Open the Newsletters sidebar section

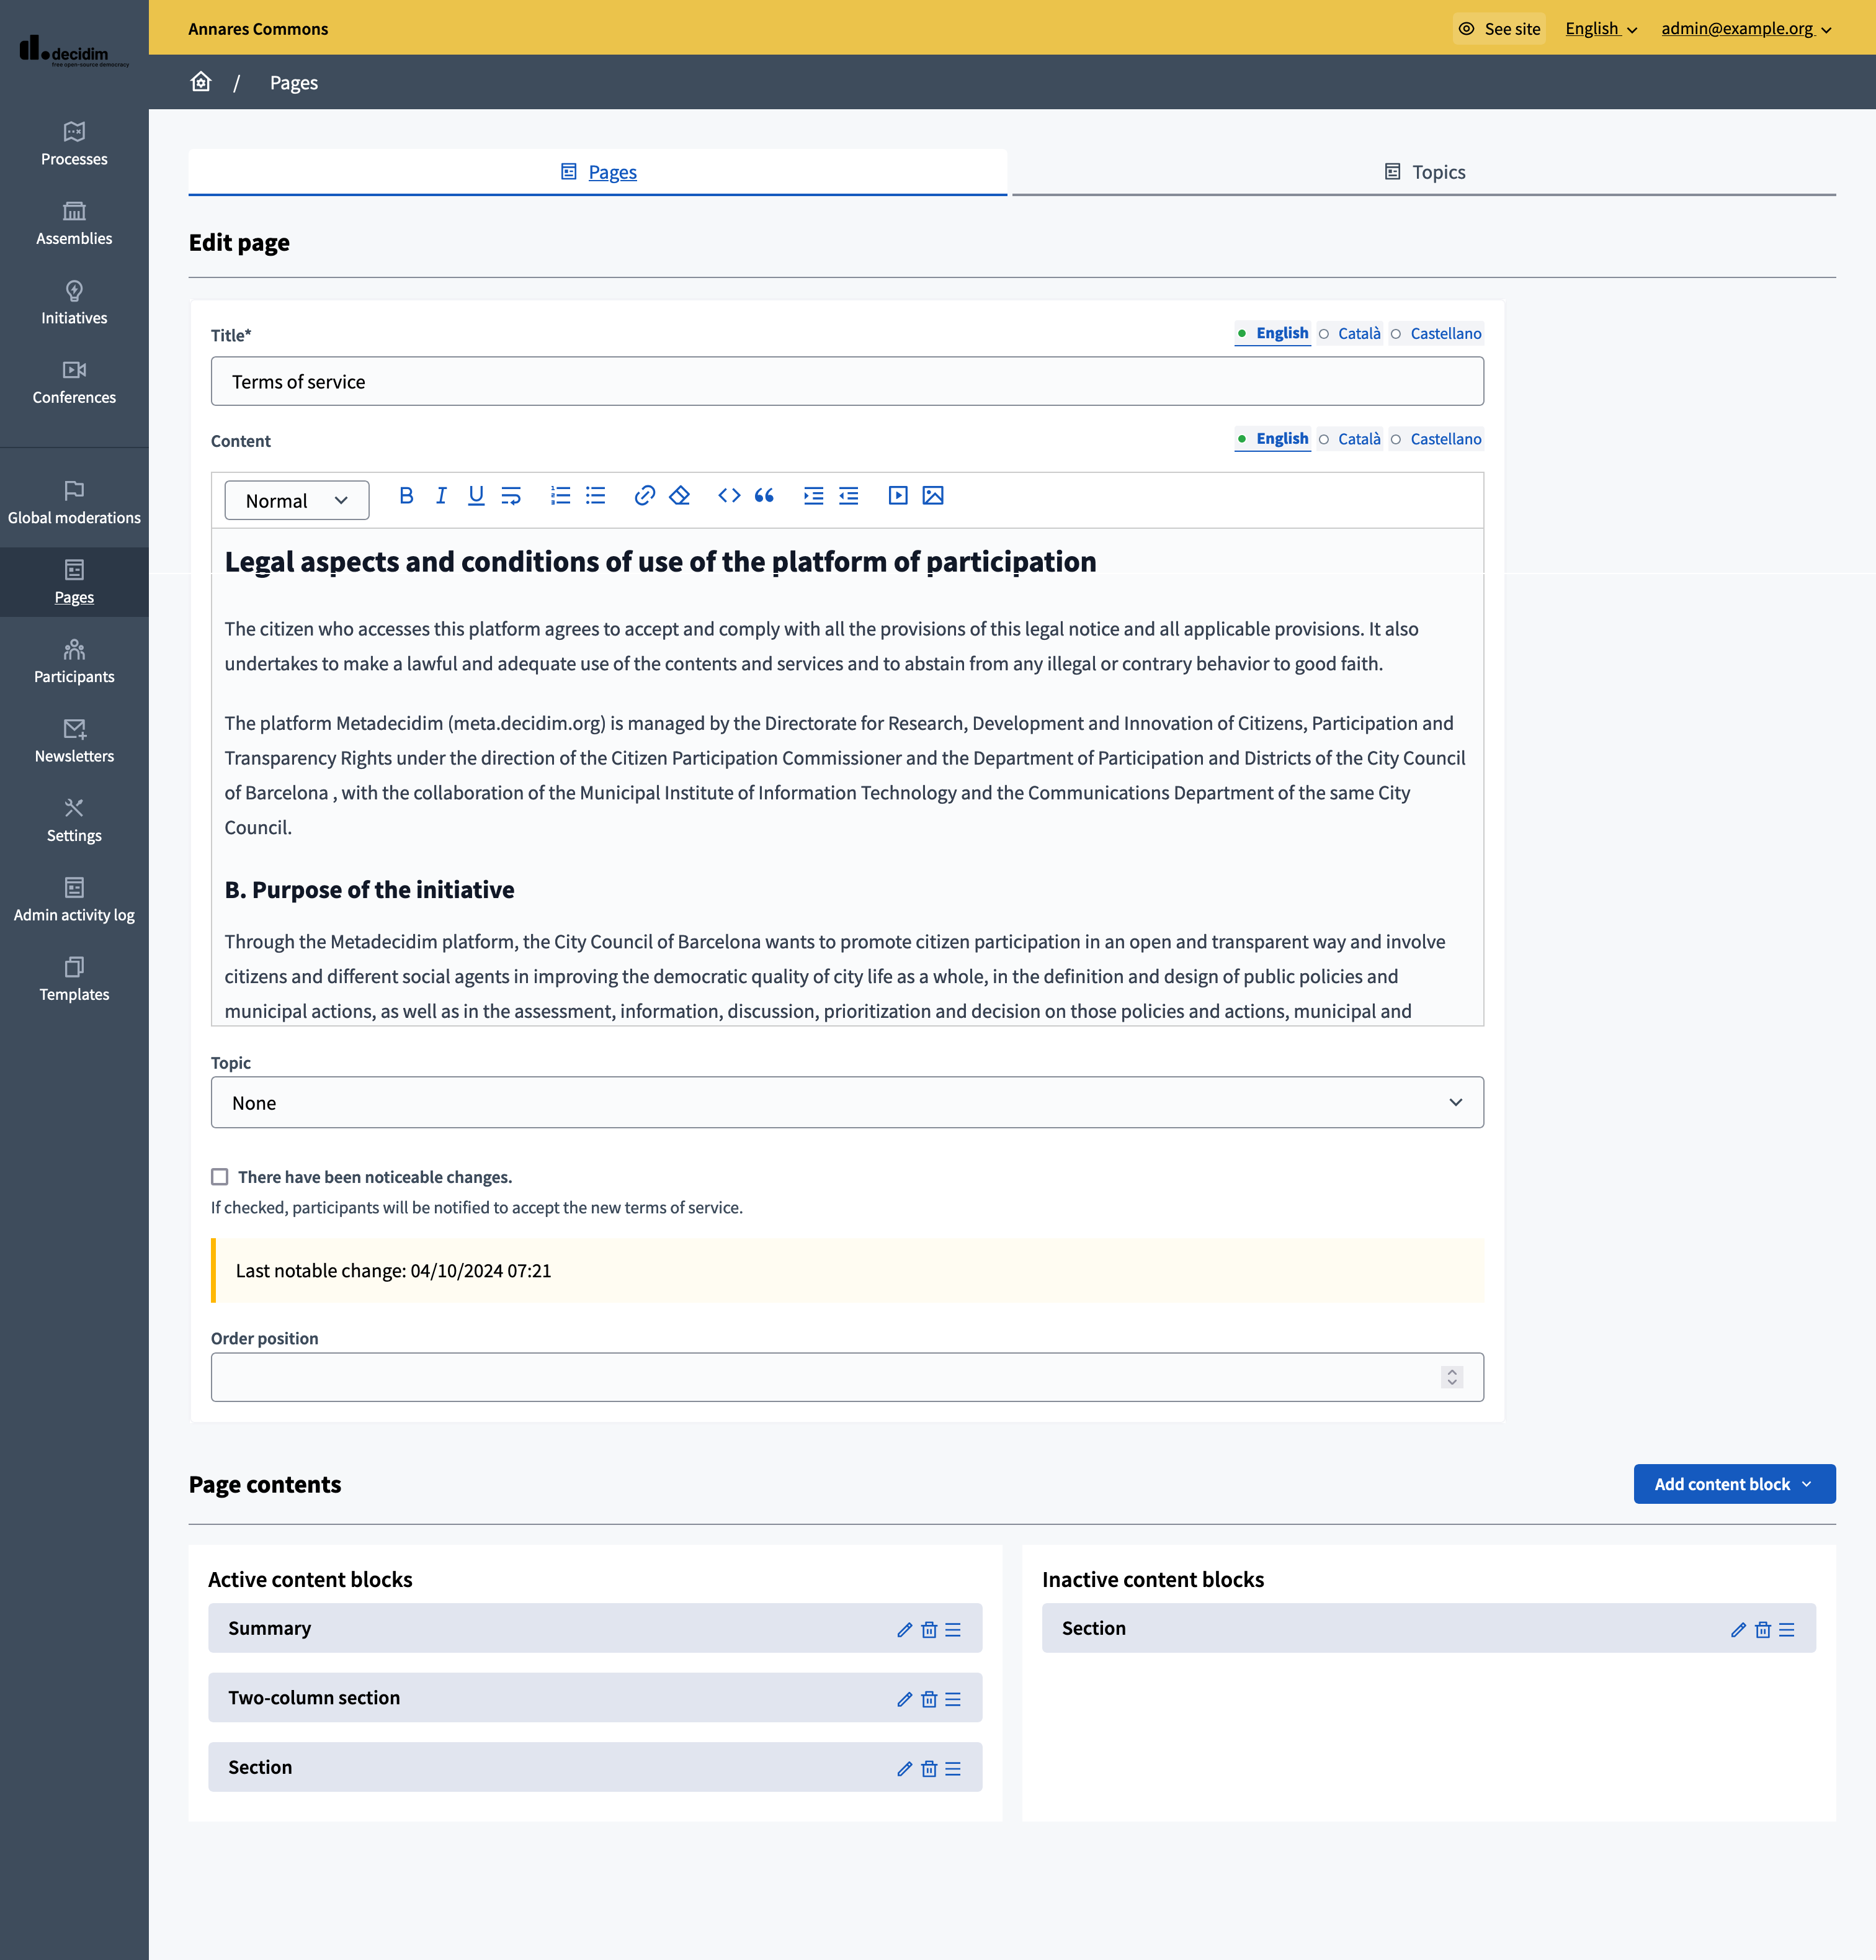coord(73,740)
